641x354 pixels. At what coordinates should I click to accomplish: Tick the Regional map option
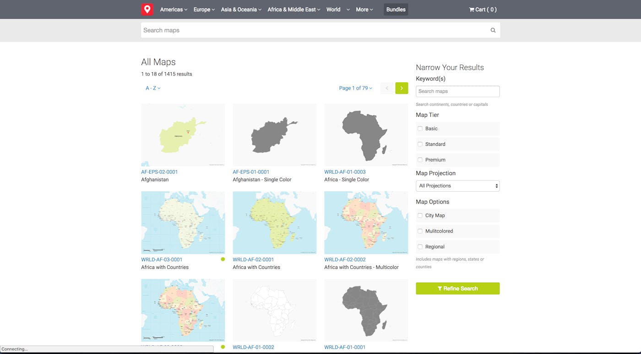(420, 247)
